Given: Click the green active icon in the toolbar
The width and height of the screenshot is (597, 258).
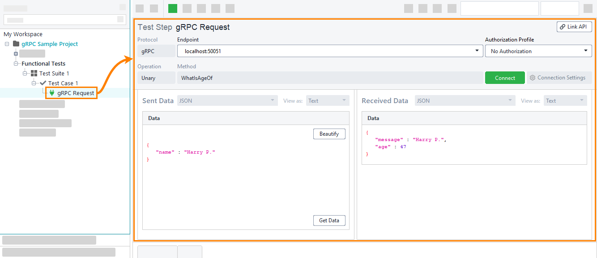Looking at the screenshot, I should tap(172, 8).
